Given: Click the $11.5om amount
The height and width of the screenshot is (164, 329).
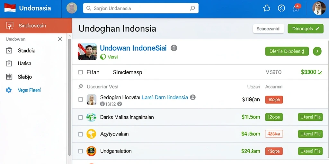Looking at the screenshot, I should tap(251, 117).
